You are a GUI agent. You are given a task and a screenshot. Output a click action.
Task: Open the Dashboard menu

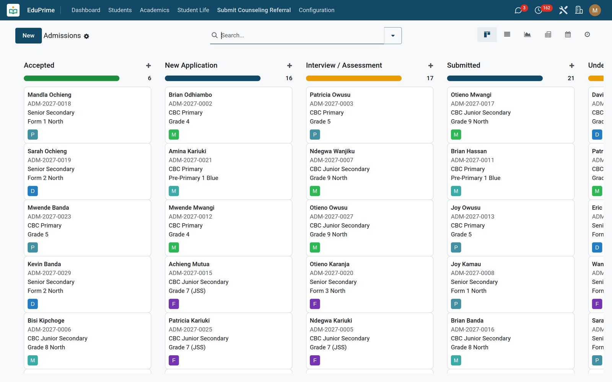(86, 10)
